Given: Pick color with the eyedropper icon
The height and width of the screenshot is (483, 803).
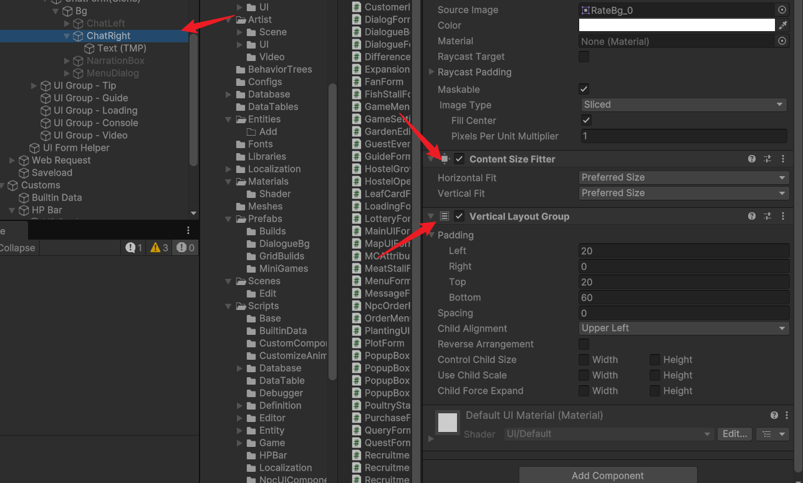Looking at the screenshot, I should click(x=783, y=26).
